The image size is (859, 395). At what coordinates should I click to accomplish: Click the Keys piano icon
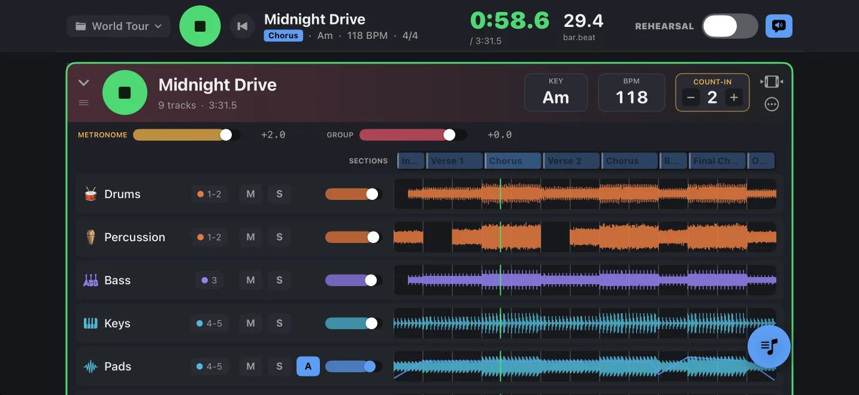click(90, 323)
